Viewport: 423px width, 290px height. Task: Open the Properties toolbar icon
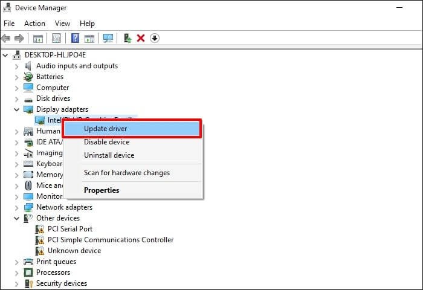pos(56,38)
